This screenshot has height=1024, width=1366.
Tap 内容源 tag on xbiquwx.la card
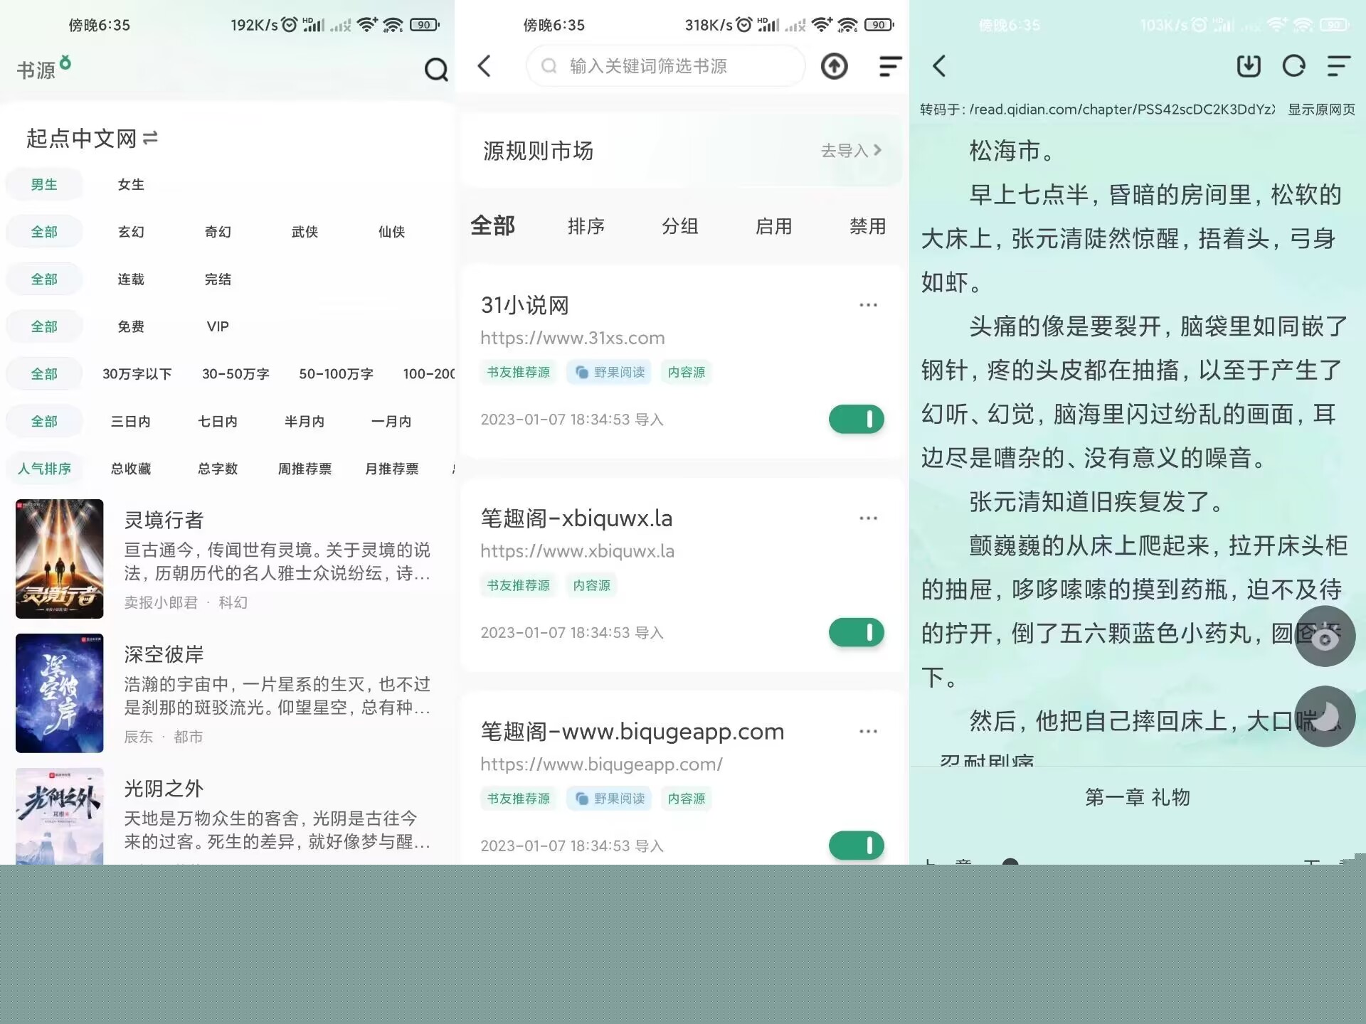tap(591, 585)
